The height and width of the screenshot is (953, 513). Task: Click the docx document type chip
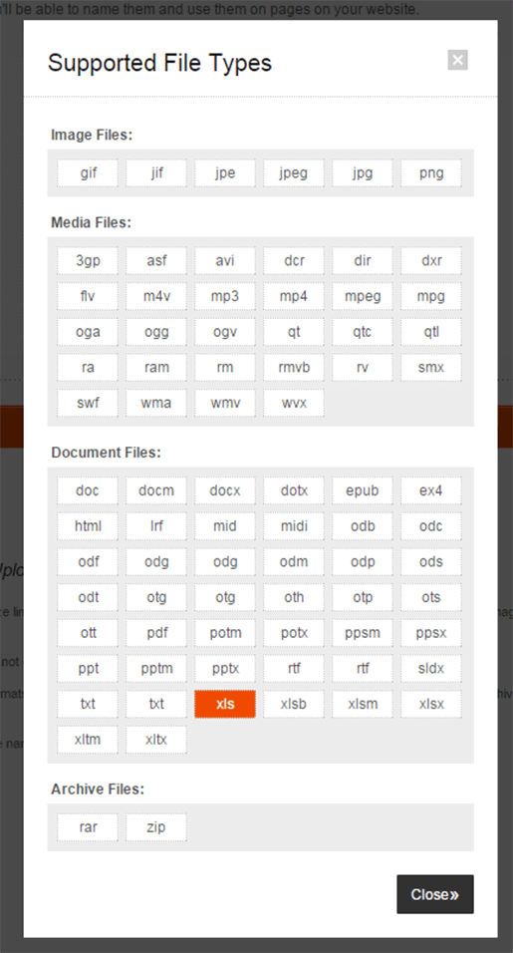[x=225, y=490]
